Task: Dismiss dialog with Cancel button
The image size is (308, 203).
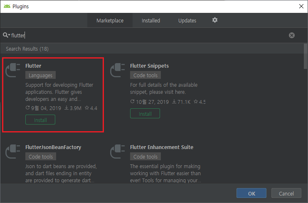Action: coord(286,193)
